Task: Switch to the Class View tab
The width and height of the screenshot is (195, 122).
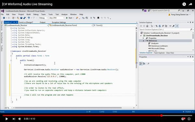Action: (170, 53)
